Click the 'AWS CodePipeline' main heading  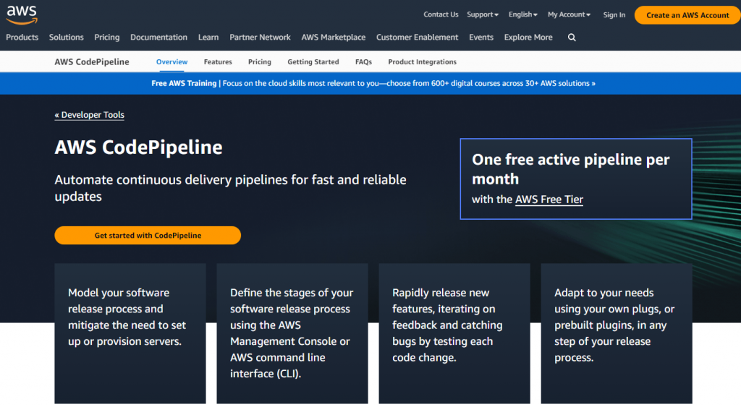(x=138, y=147)
